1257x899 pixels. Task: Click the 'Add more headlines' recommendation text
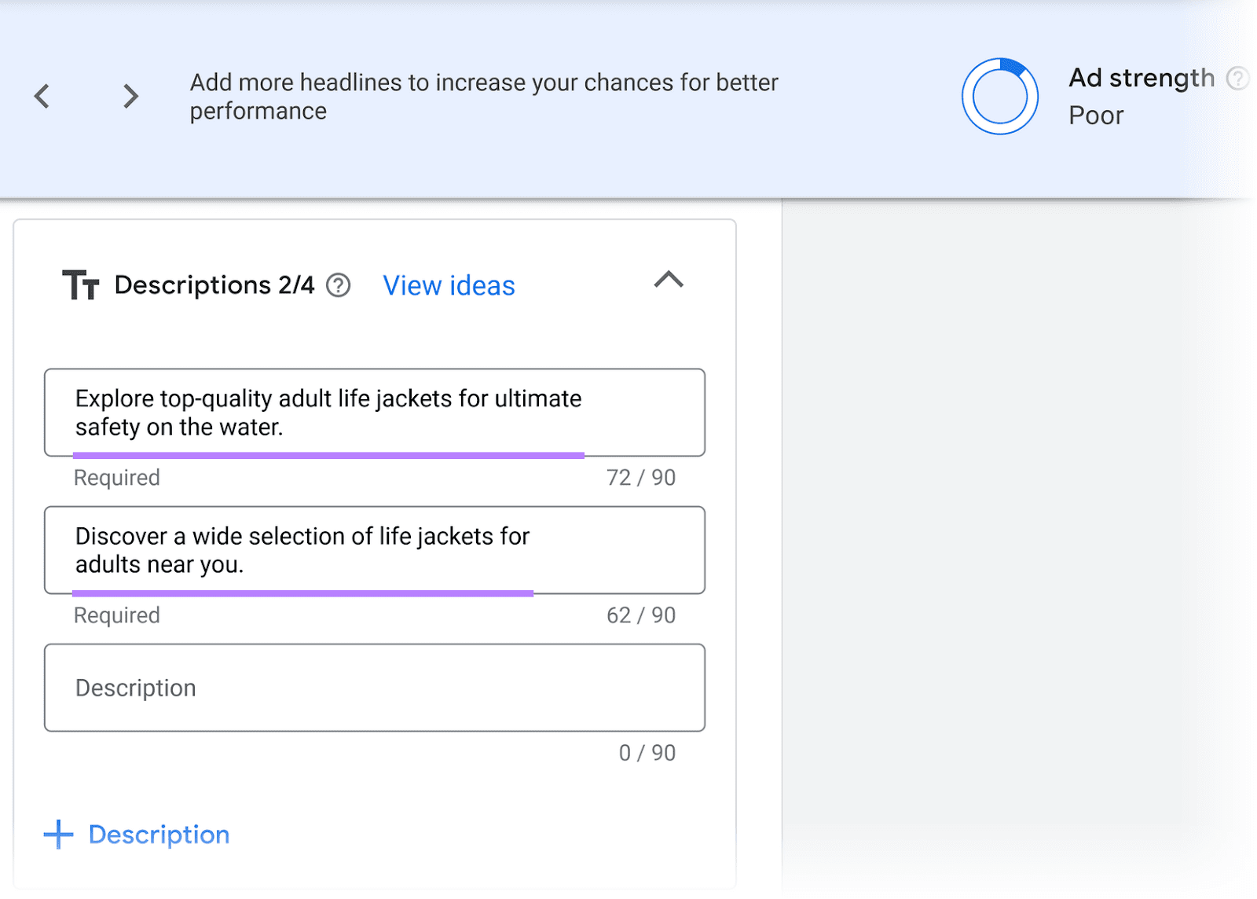pyautogui.click(x=484, y=97)
